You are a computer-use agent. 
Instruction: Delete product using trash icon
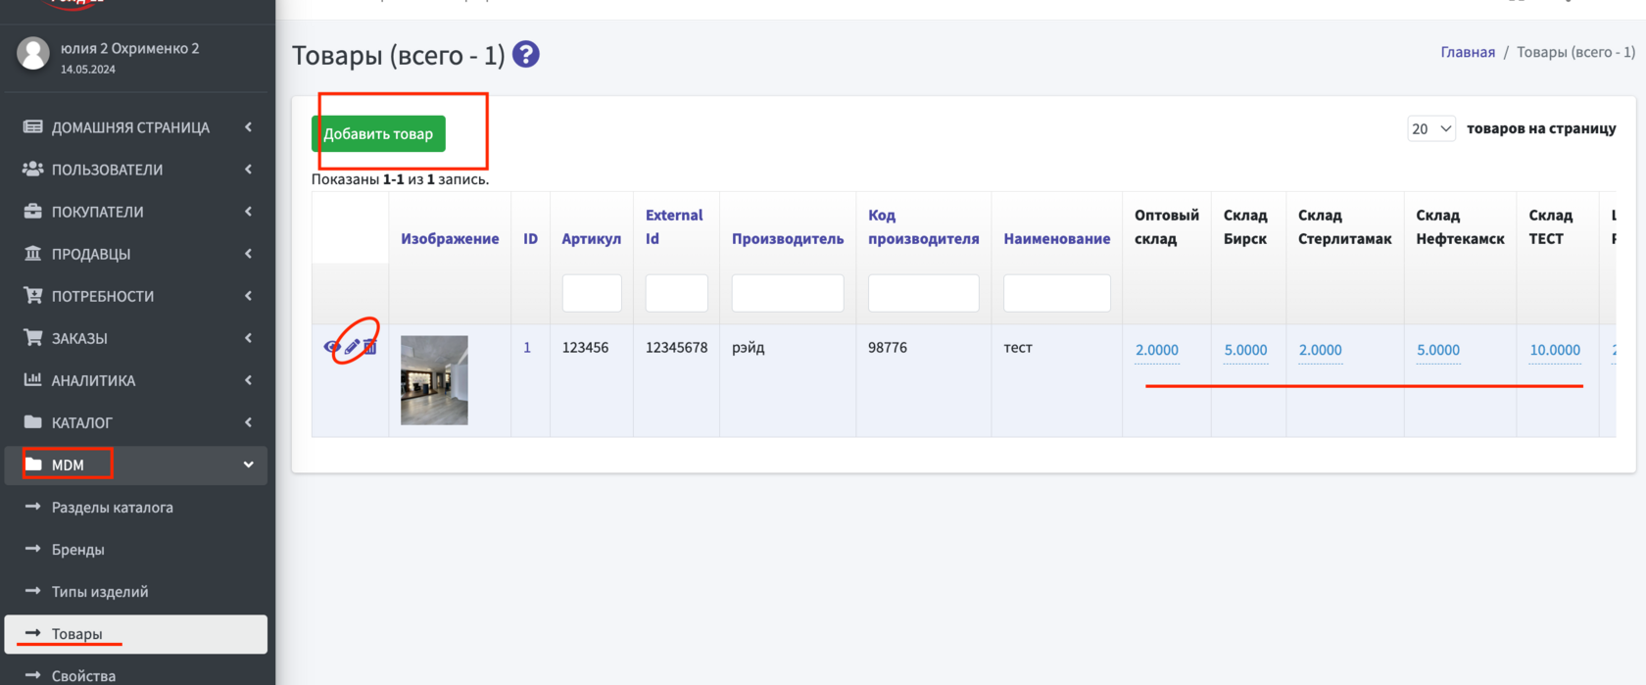(x=369, y=347)
